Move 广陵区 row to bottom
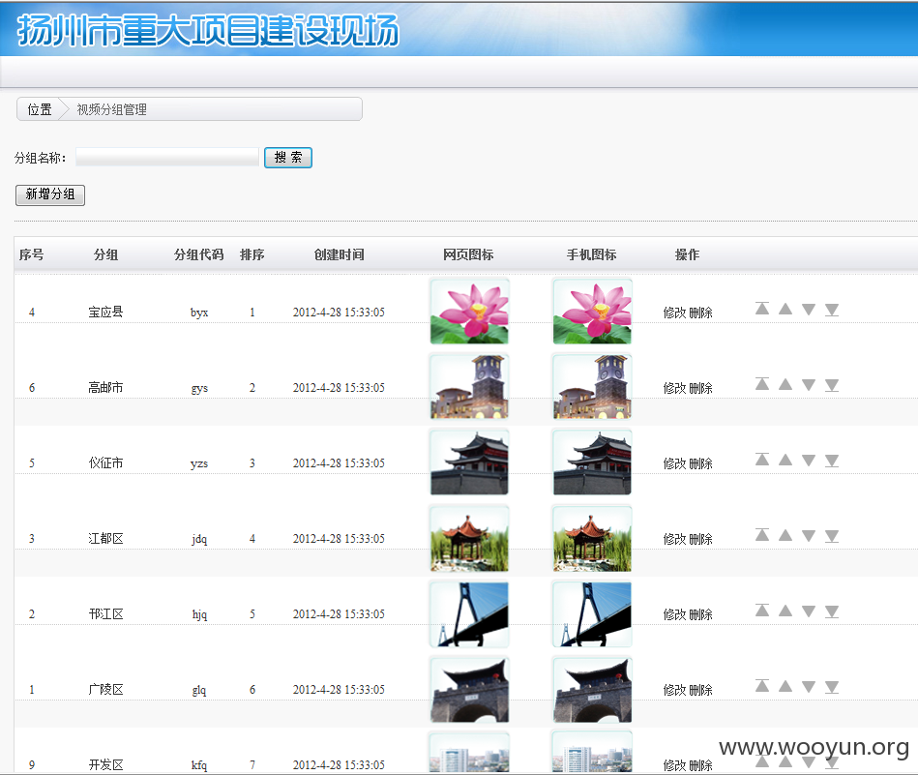 (832, 687)
